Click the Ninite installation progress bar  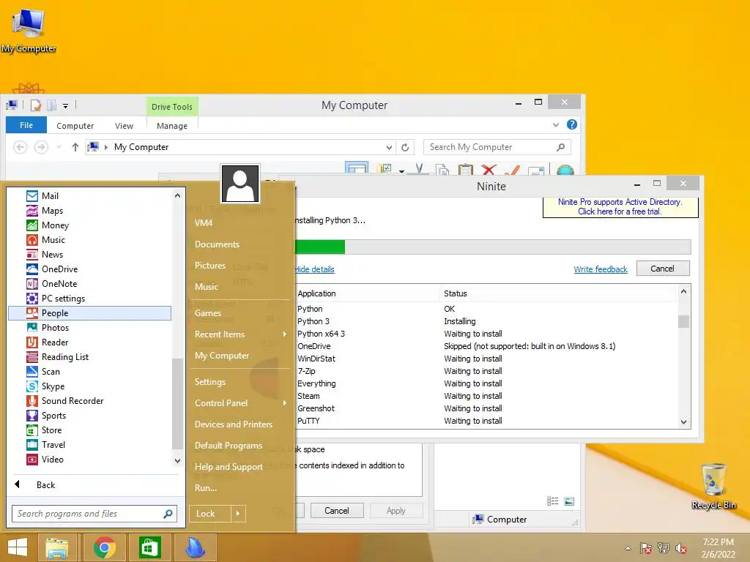(x=493, y=247)
